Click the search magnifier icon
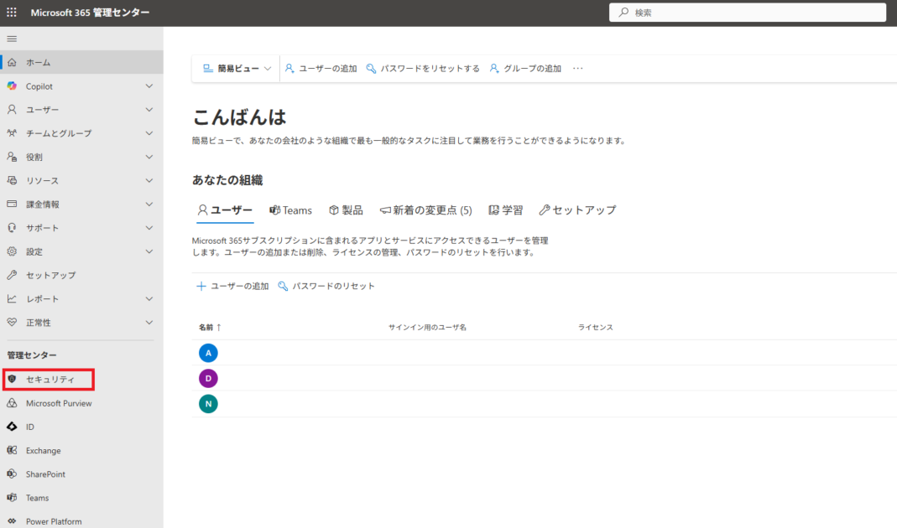 623,12
